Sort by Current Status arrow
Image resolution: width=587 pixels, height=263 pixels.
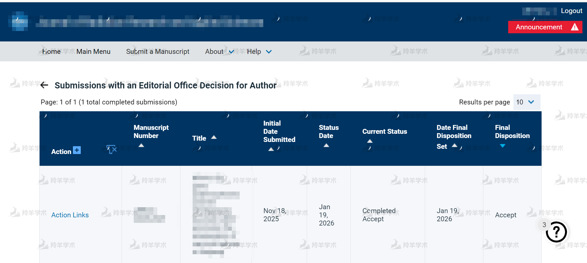(x=370, y=141)
